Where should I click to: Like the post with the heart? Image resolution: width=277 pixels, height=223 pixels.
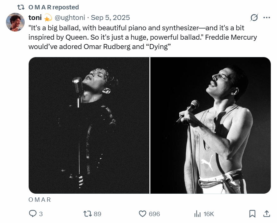143,214
